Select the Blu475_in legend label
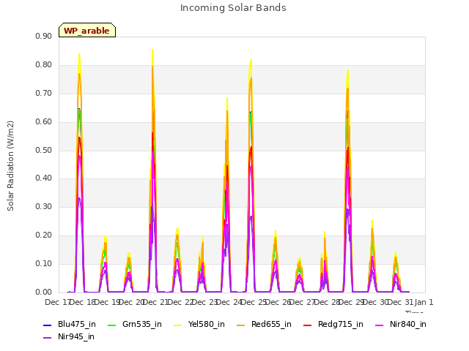This screenshot has width=469, height=351. [x=77, y=325]
